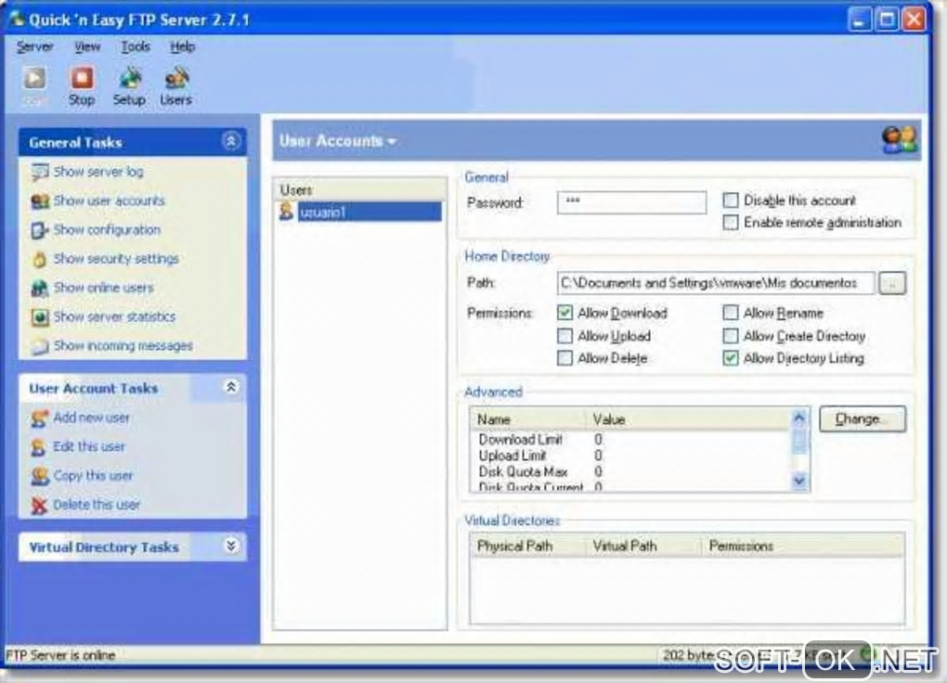Click Show server statistics link
Viewport: 947px width, 683px height.
tap(114, 317)
